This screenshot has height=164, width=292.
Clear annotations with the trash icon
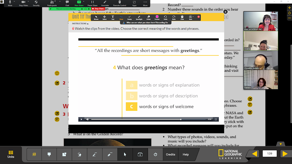pos(182,17)
